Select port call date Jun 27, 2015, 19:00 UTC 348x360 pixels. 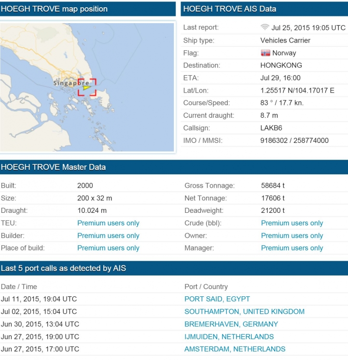(x=40, y=336)
